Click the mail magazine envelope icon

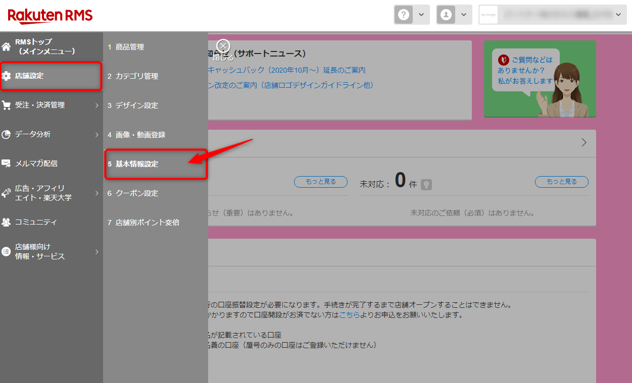pyautogui.click(x=6, y=163)
